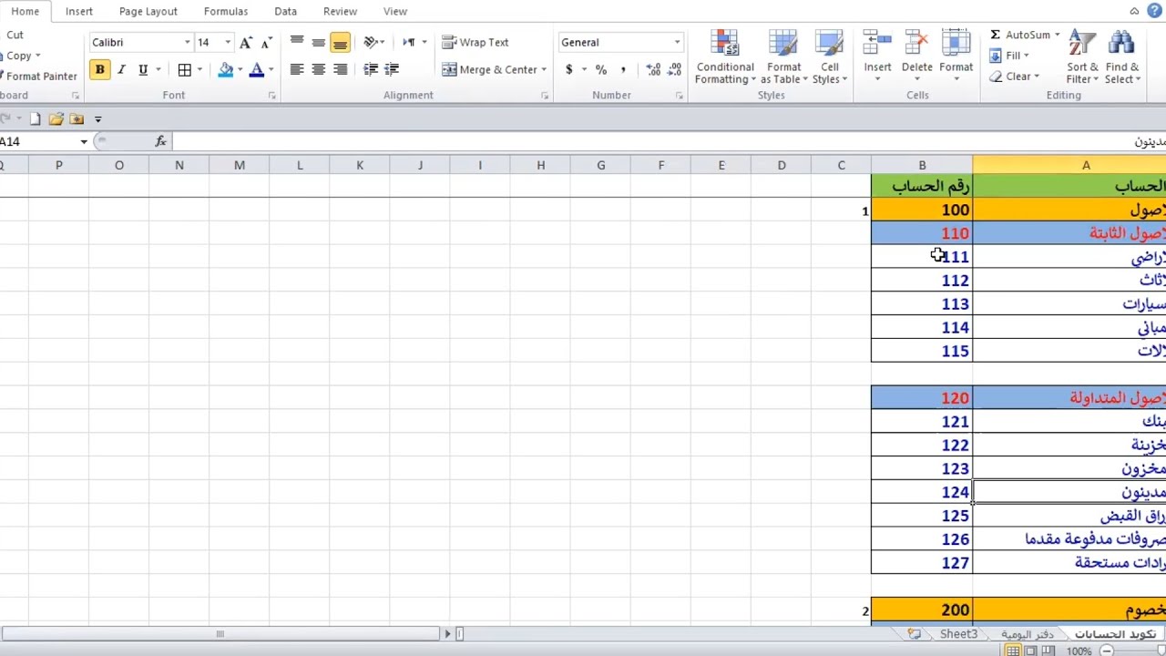Open file from quick access toolbar
Viewport: 1166px width, 656px height.
56,118
